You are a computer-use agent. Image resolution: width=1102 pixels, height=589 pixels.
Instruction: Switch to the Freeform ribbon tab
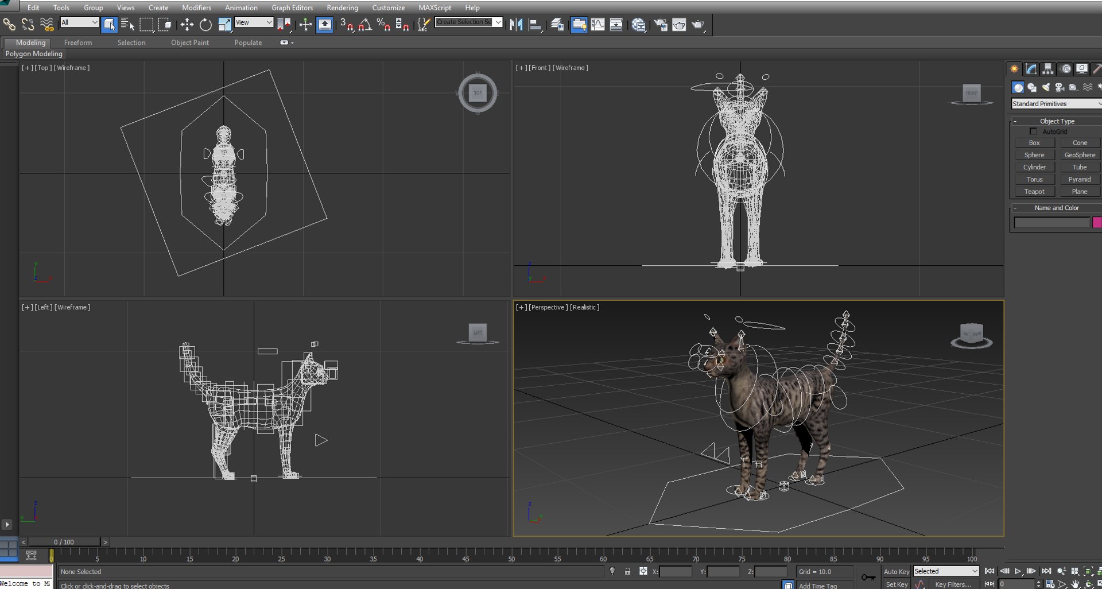pyautogui.click(x=78, y=42)
